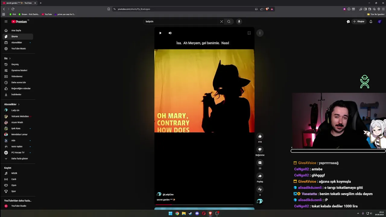Open the spinning sound avatar thumbnail
Screen dimensions: 386x217
(x=260, y=201)
